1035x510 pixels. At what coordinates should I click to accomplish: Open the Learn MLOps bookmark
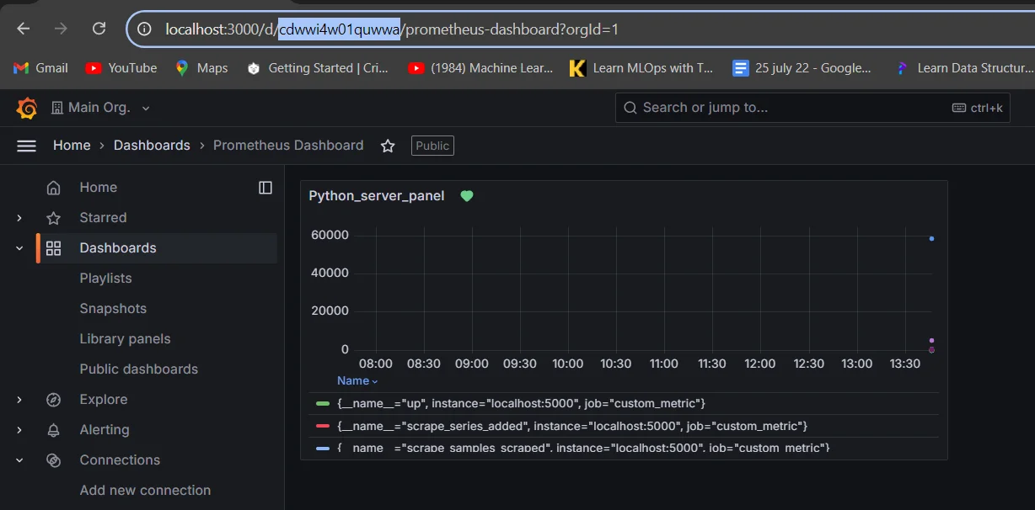pyautogui.click(x=642, y=68)
